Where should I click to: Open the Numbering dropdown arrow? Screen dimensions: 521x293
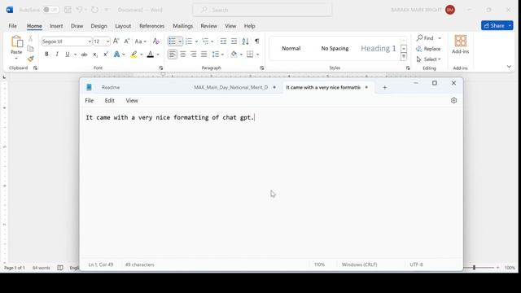coord(196,42)
